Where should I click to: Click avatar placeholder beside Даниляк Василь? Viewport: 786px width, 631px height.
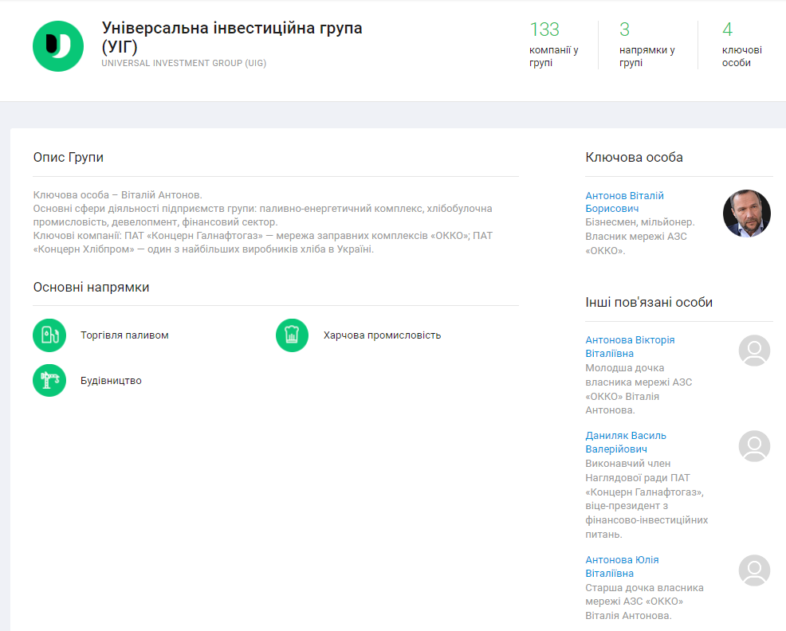pyautogui.click(x=754, y=446)
